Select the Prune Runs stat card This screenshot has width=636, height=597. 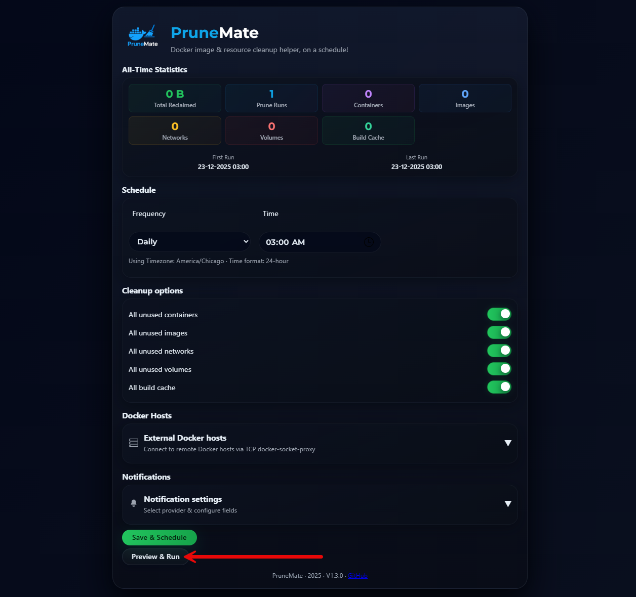point(271,98)
